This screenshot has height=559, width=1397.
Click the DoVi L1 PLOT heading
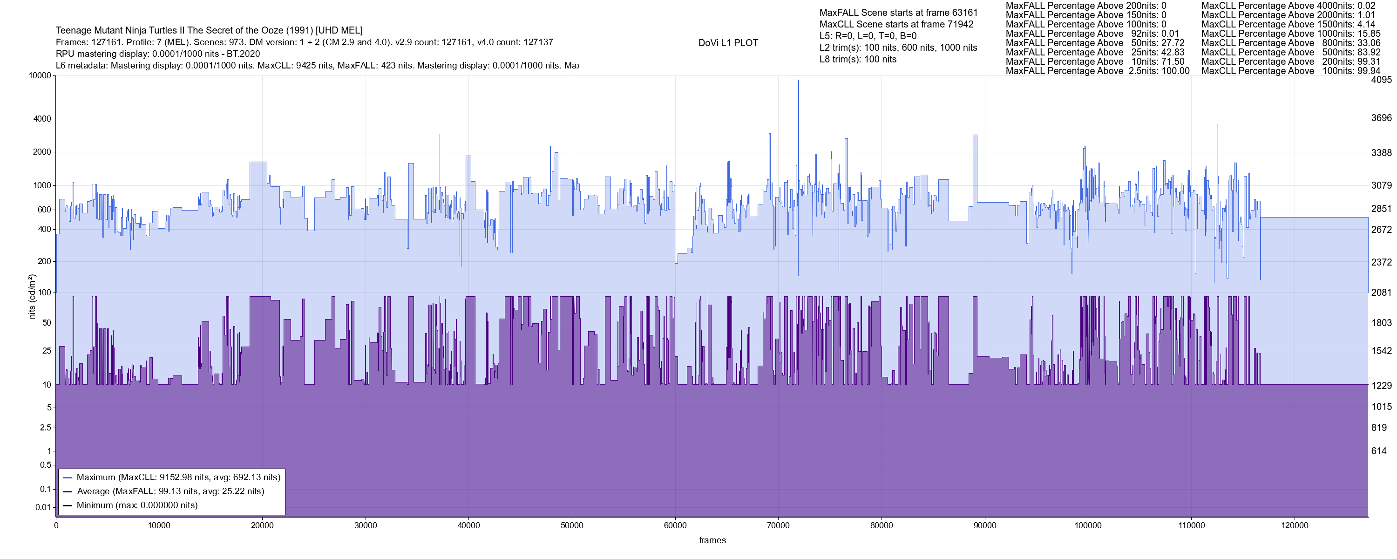[728, 43]
